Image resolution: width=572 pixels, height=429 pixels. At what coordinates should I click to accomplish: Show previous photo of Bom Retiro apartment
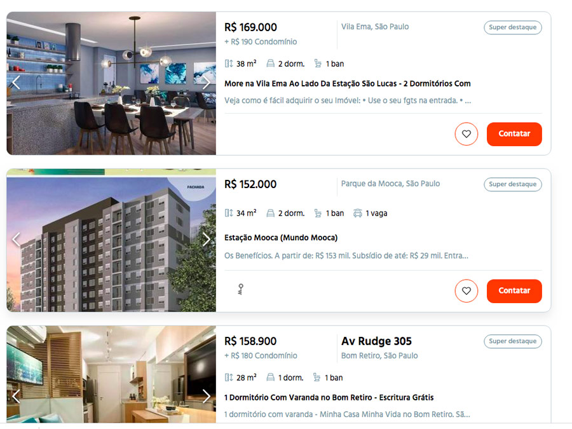(x=16, y=396)
